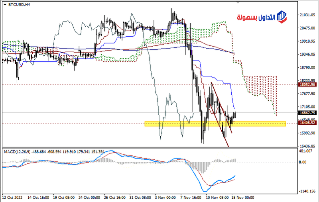
Task: Click the blue bar-chart logo icon
Action: (282, 16)
